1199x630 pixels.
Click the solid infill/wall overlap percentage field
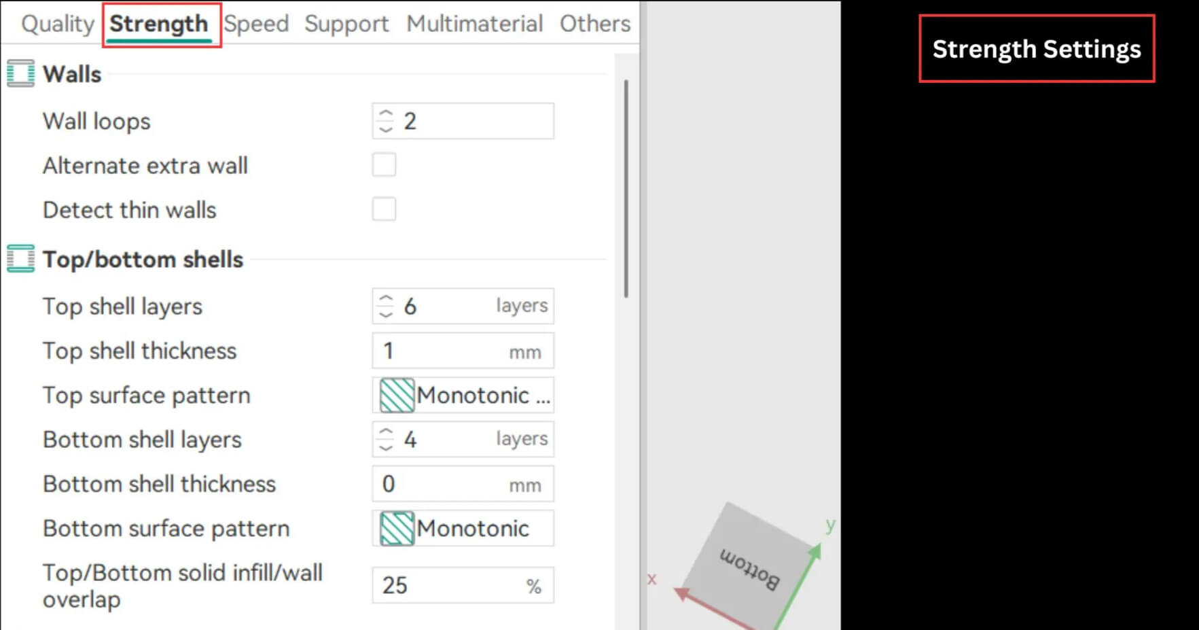448,585
